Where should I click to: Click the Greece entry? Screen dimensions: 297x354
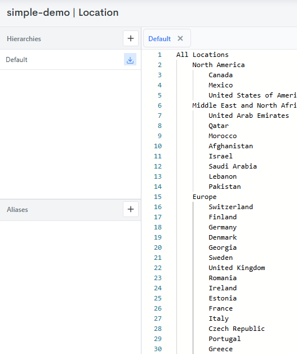[x=220, y=349]
